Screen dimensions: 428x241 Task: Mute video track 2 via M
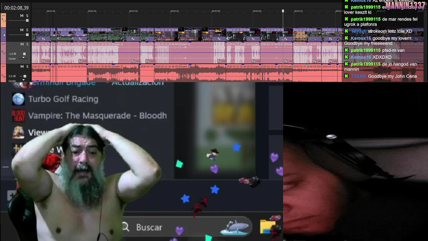[22, 30]
